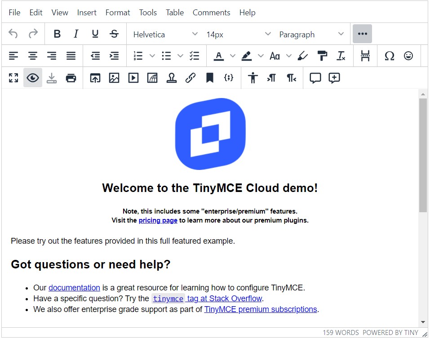Viewport: 430px width, 339px height.
Task: Click the anchor bookmark icon
Action: click(209, 78)
